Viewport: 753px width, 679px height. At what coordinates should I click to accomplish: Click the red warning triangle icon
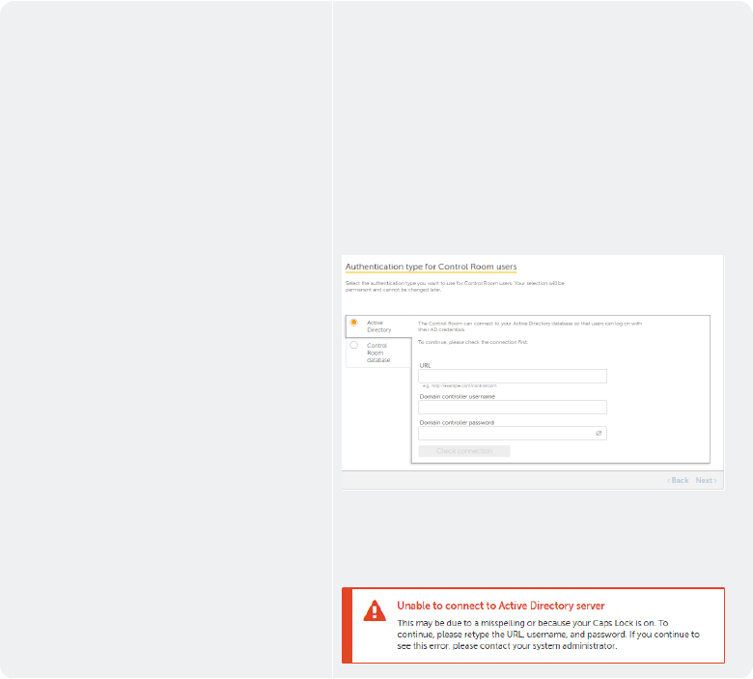point(375,610)
